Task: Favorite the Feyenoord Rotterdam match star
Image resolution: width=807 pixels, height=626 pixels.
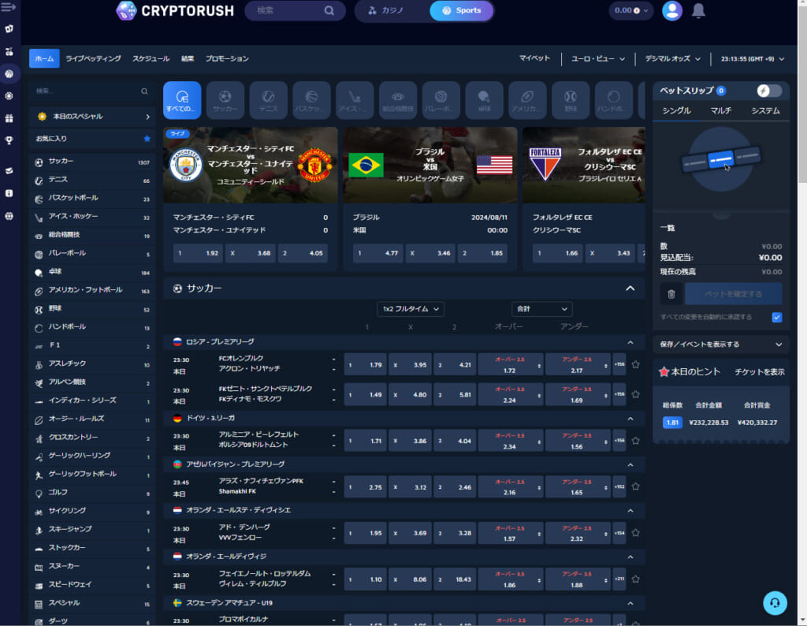Action: (x=636, y=579)
